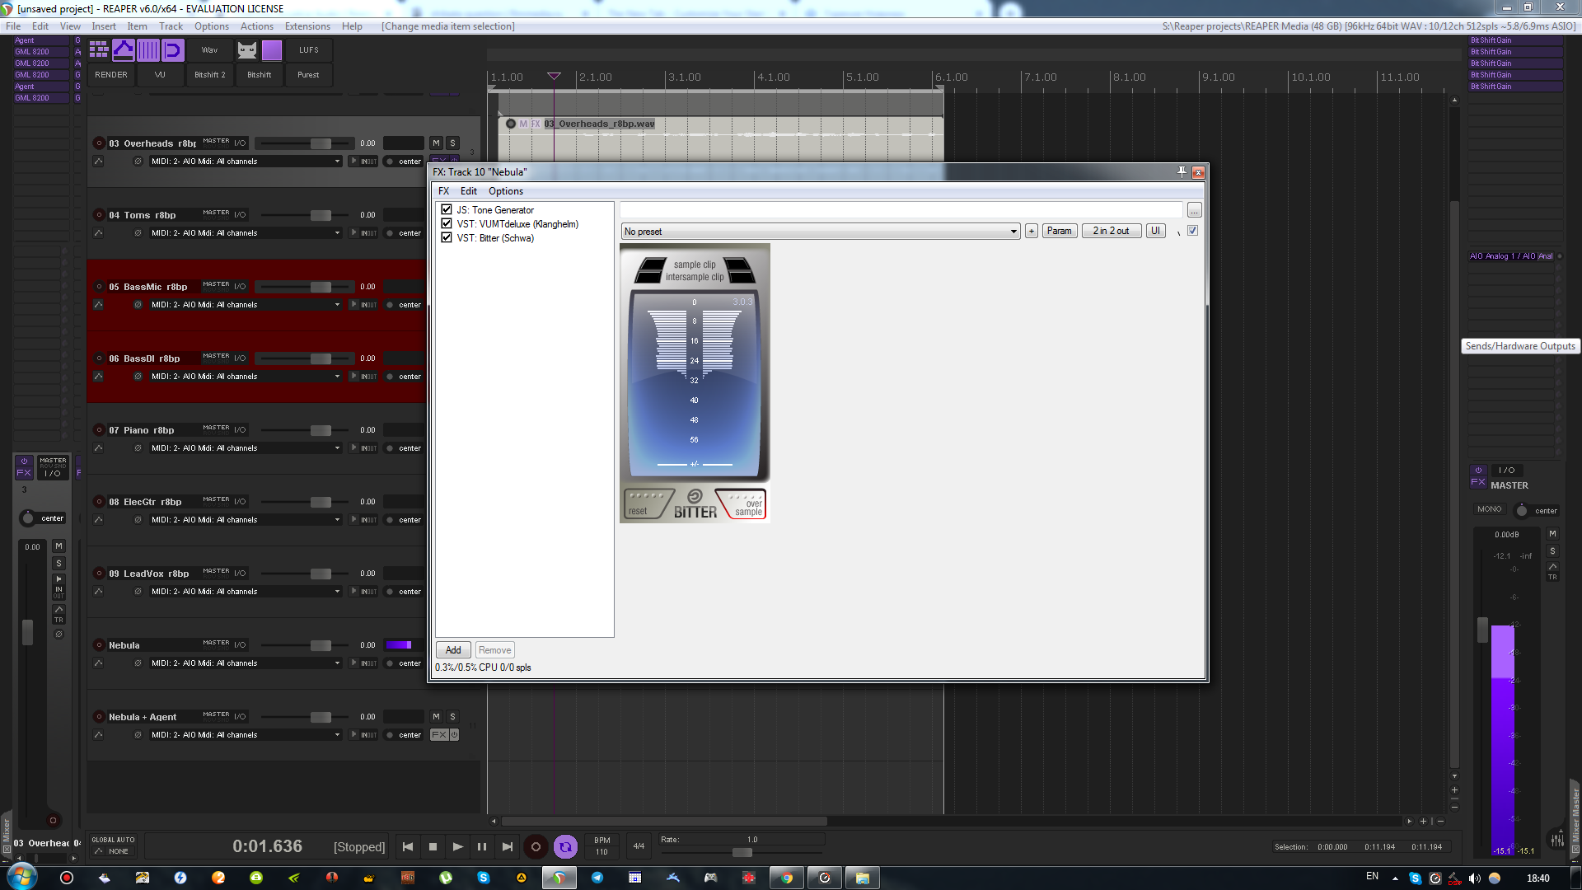Screen dimensions: 1582x890
Task: Click the RENDER toolbar button
Action: (111, 75)
